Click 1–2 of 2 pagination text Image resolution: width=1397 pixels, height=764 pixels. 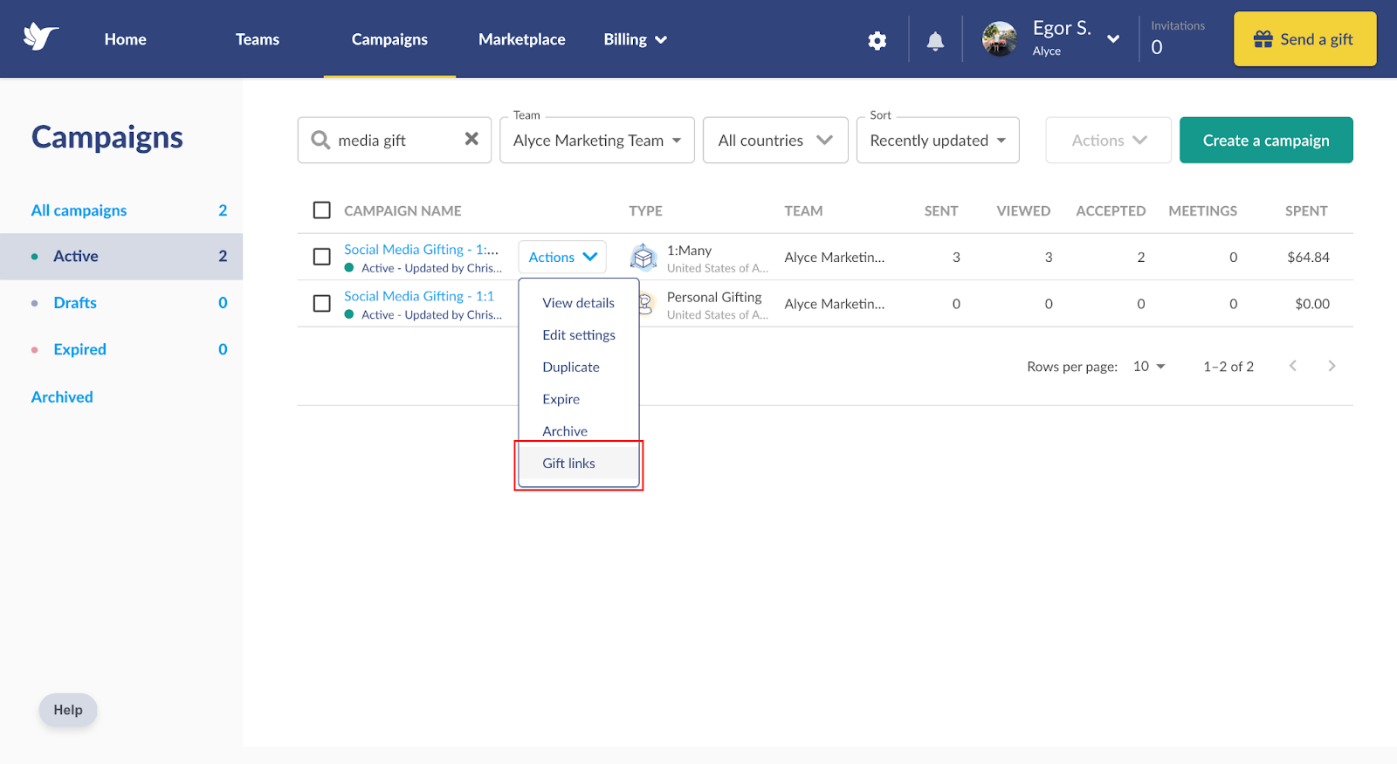pos(1228,367)
